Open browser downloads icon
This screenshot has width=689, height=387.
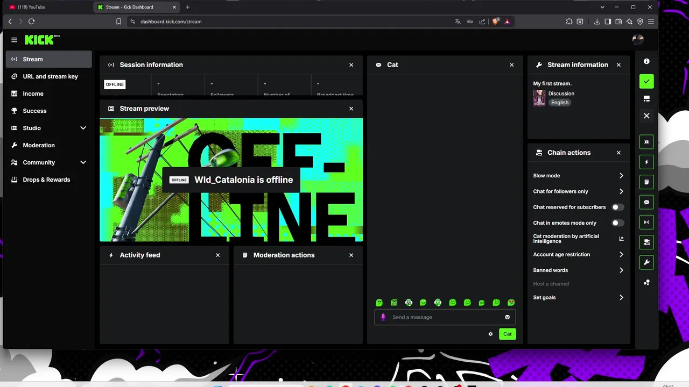[597, 21]
